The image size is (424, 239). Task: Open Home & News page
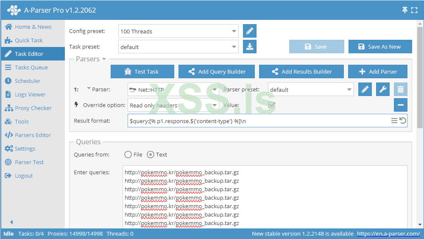(x=33, y=27)
